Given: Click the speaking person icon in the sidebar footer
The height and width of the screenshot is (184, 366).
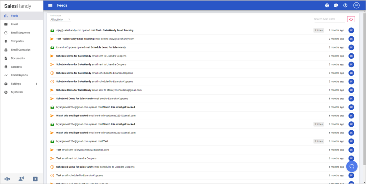Looking at the screenshot, I should pos(21,179).
